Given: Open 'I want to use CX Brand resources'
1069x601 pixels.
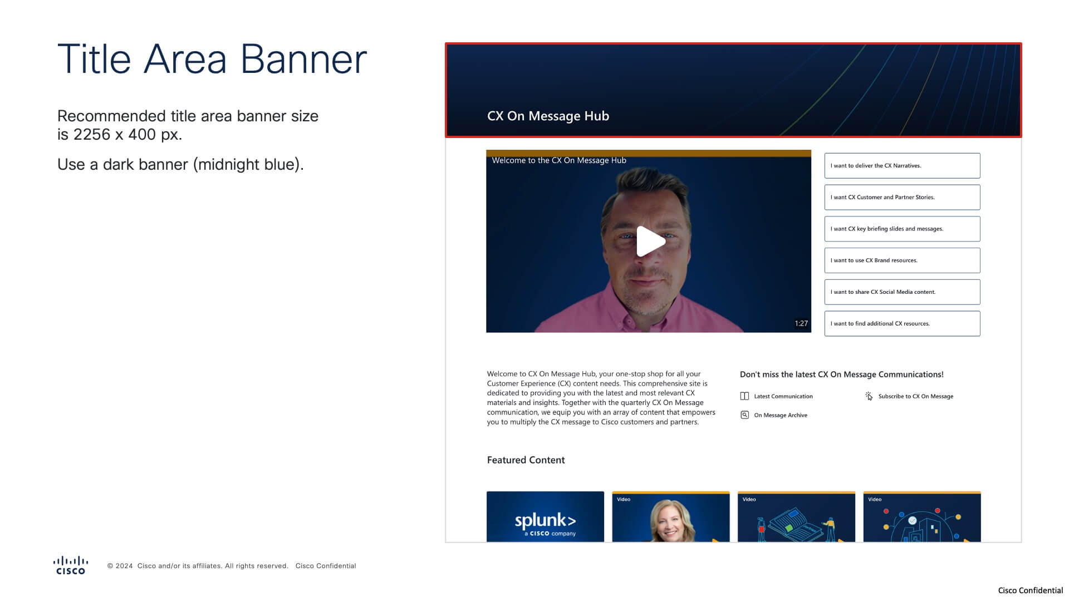Looking at the screenshot, I should tap(902, 260).
